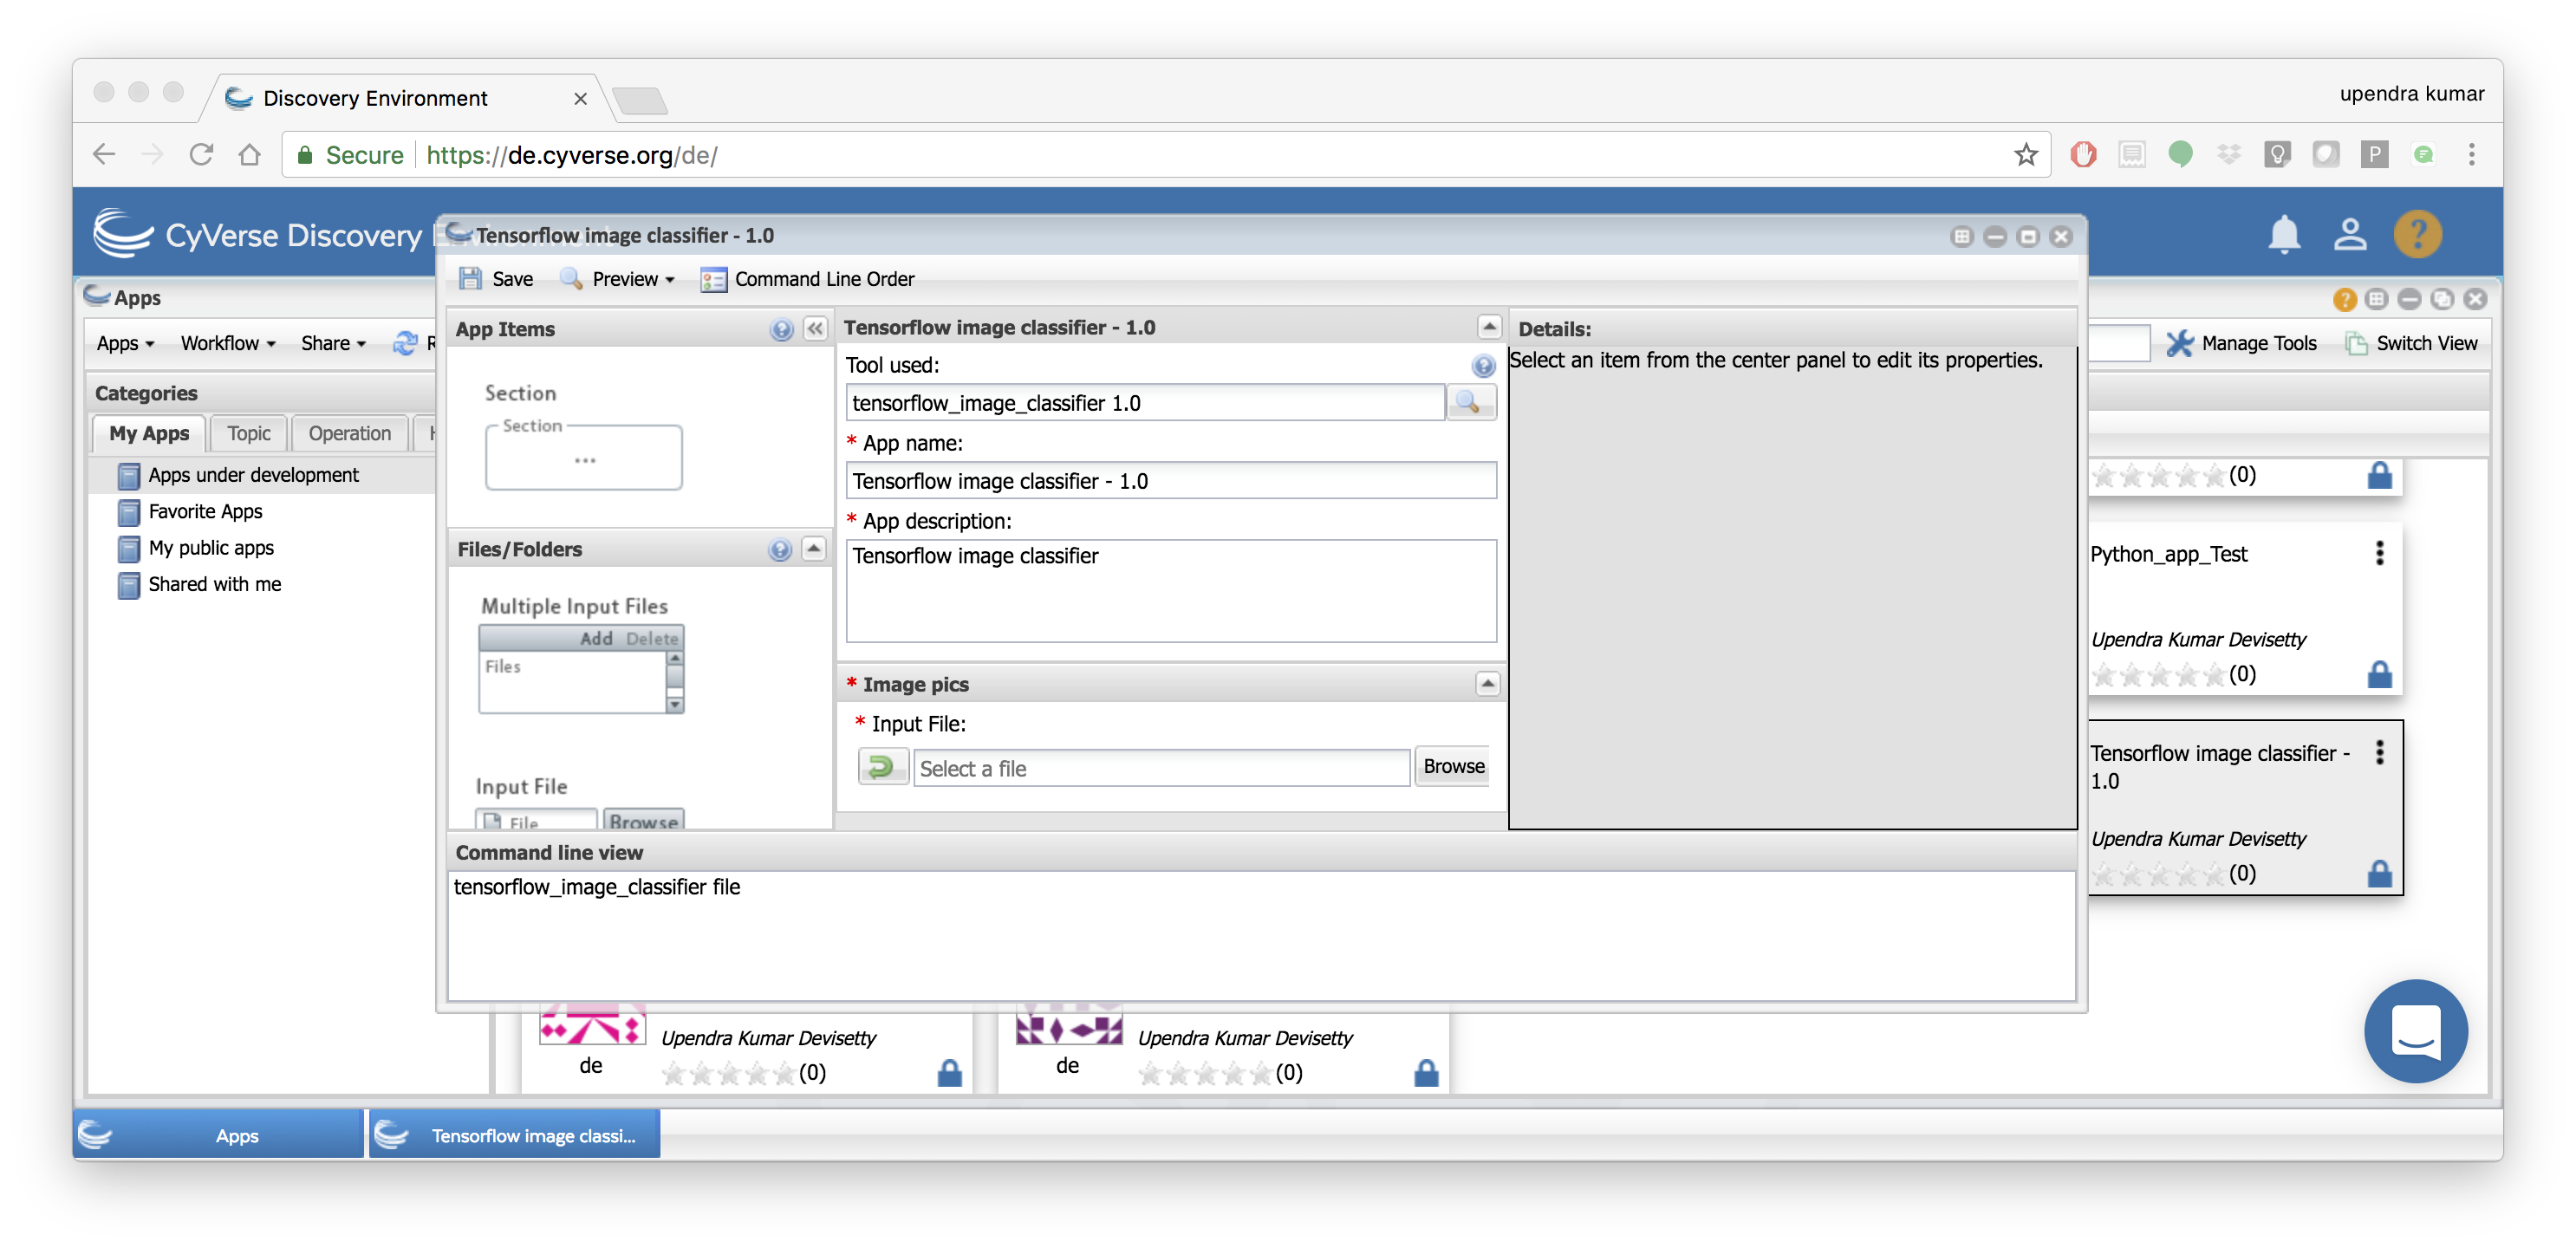Close the Discovery Environment browser tab
The width and height of the screenshot is (2576, 1248).
point(580,98)
